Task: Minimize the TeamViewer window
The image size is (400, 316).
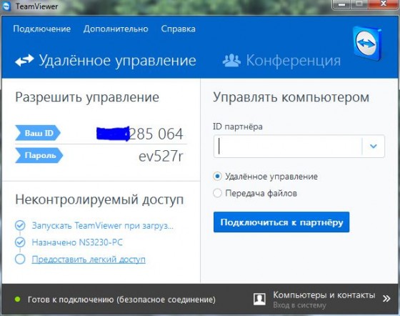Action: 341,4
